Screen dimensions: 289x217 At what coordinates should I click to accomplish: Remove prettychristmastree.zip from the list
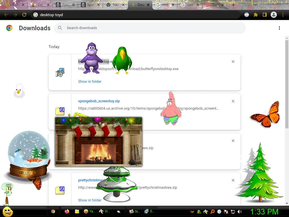[233, 180]
